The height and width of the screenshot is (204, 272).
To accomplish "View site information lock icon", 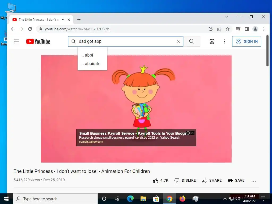I will [41, 29].
